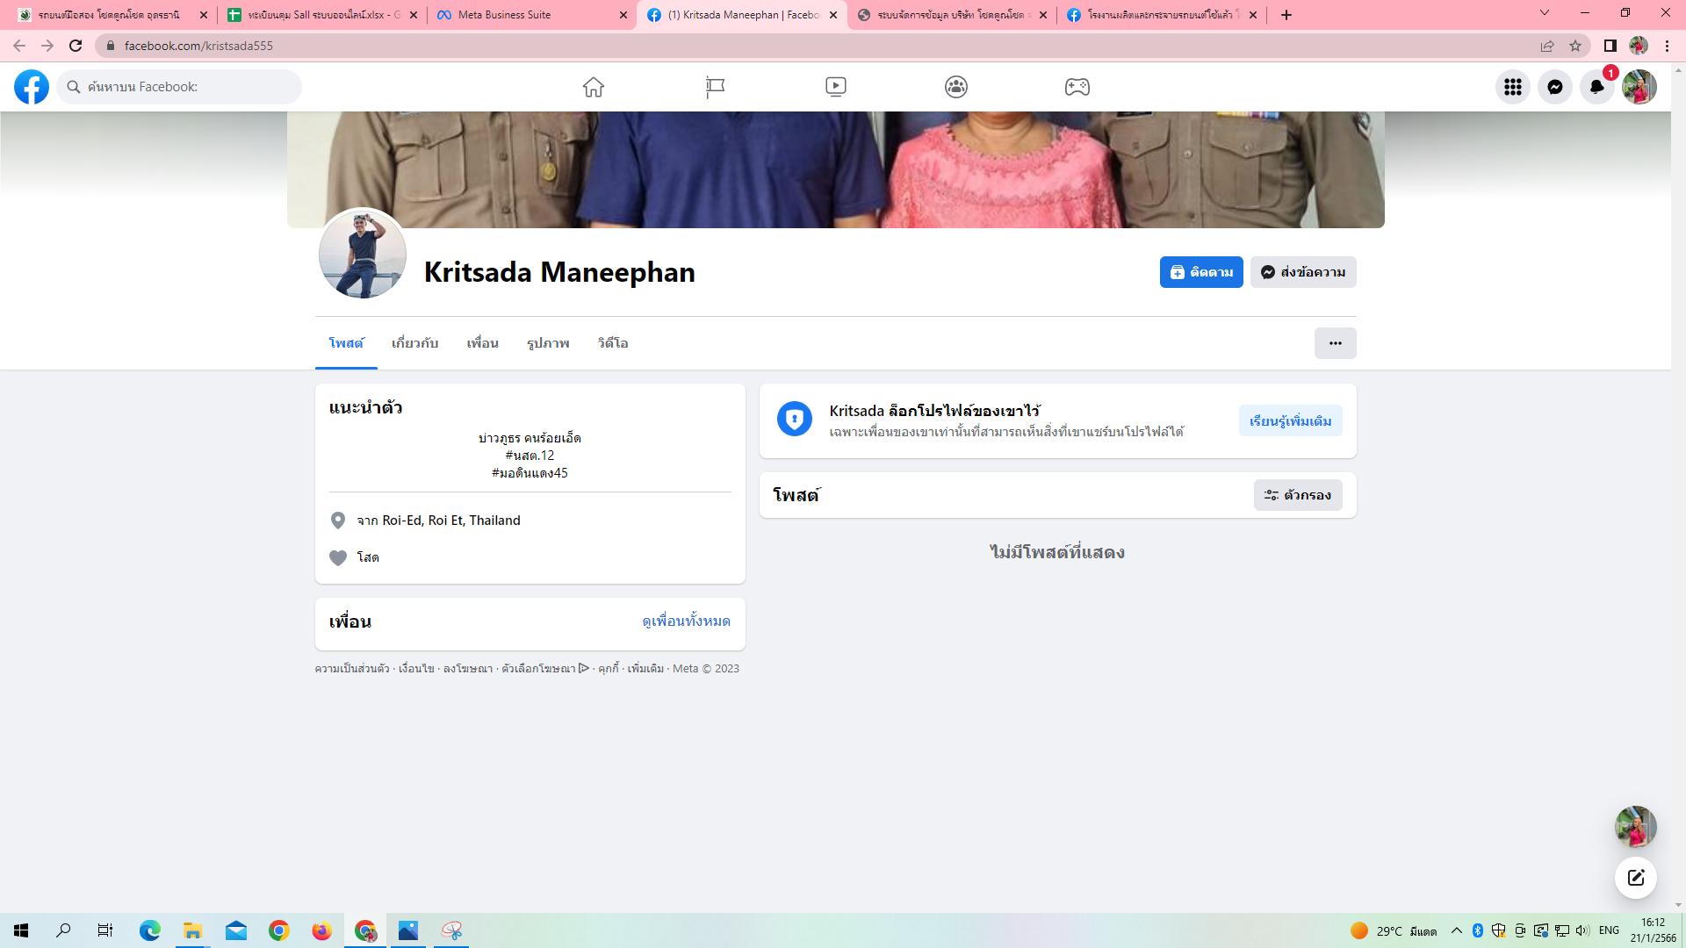Open the Pages flag icon

715,87
